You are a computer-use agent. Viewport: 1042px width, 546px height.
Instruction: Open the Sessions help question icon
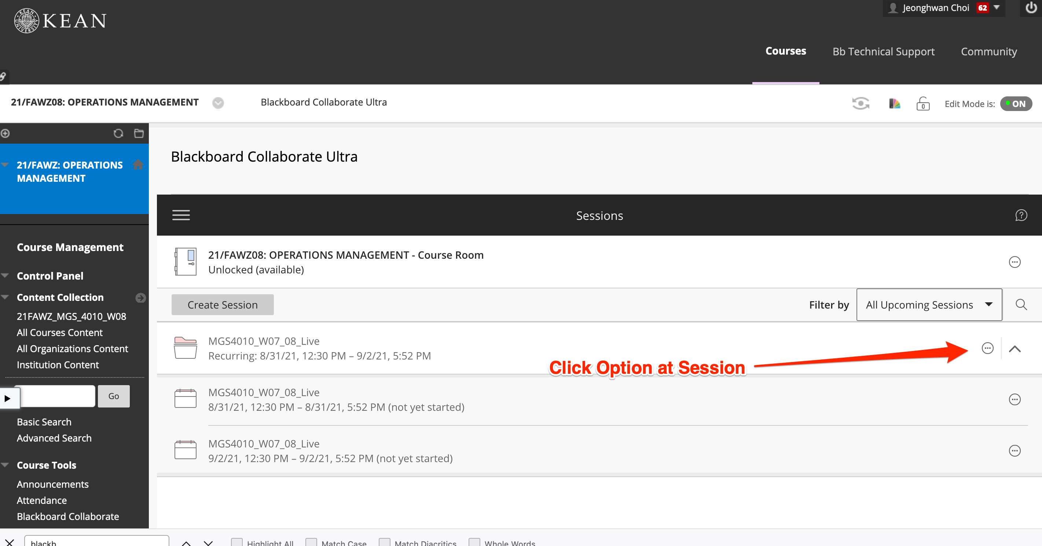click(x=1021, y=215)
